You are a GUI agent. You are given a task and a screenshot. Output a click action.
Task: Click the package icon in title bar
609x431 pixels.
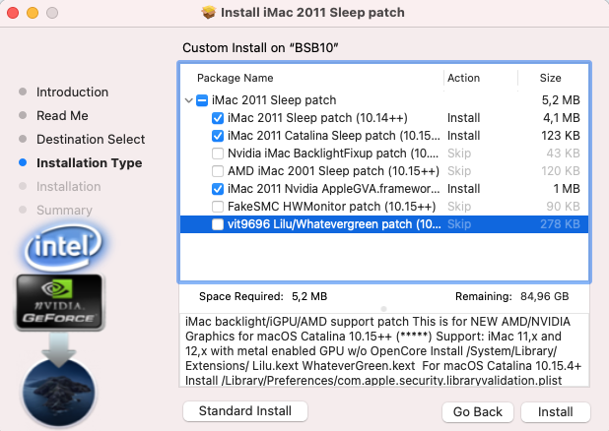click(208, 12)
